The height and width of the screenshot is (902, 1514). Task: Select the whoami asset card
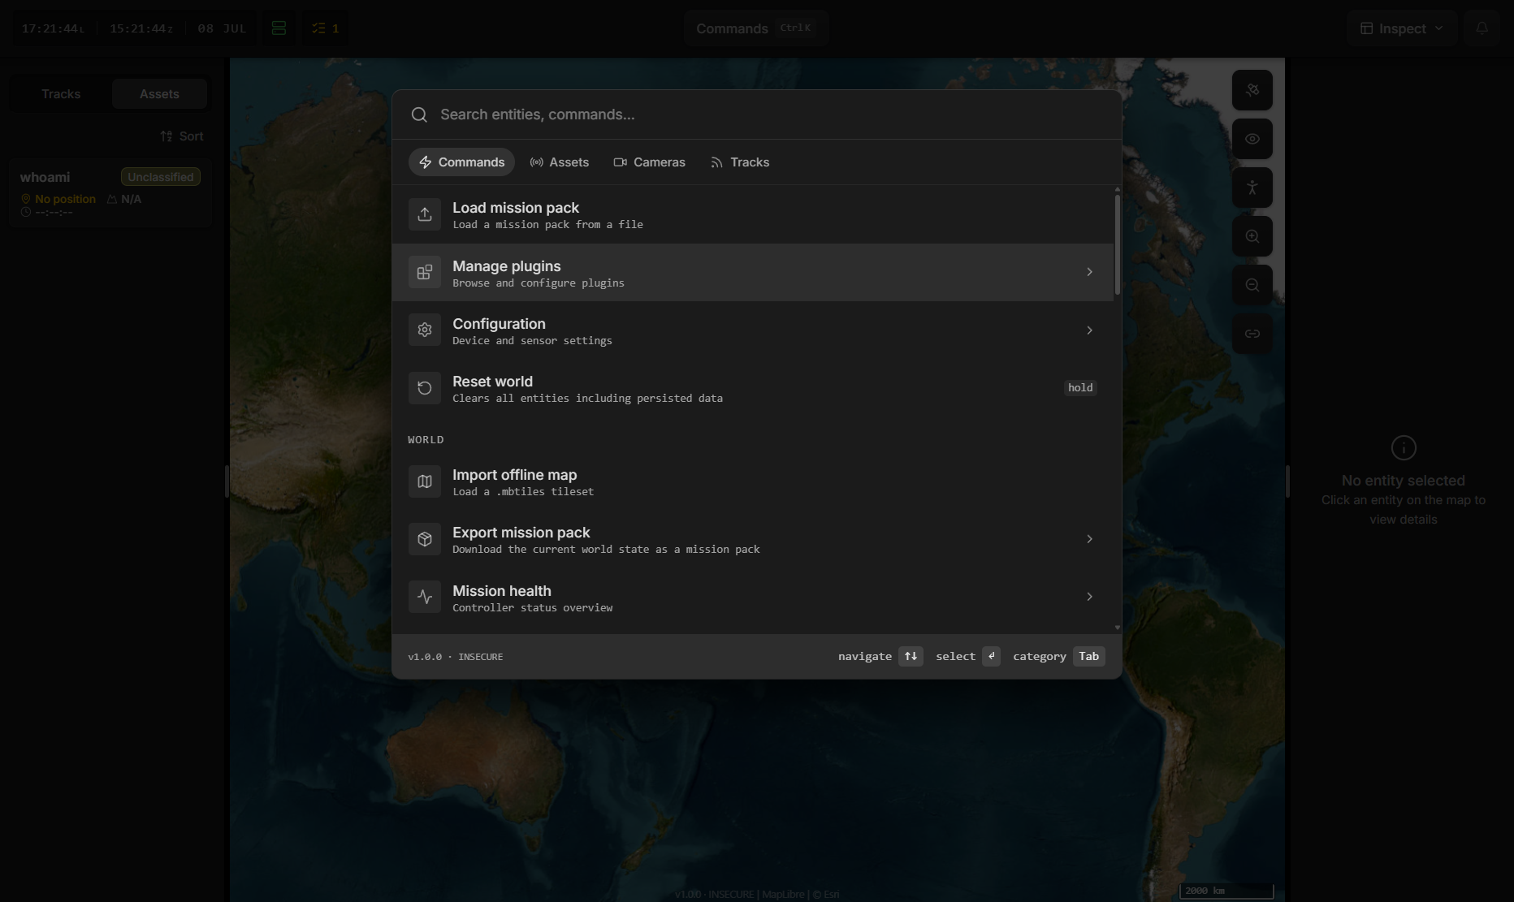110,193
